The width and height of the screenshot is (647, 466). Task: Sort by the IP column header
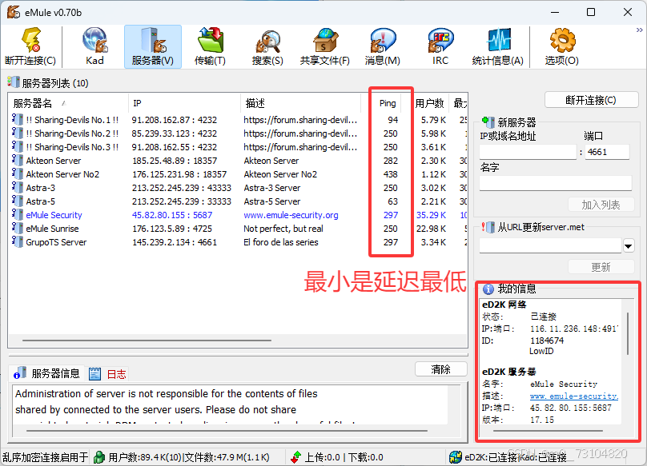(x=184, y=103)
